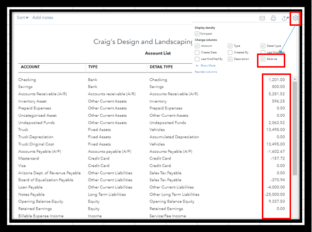Open the email report envelope icon

click(262, 18)
